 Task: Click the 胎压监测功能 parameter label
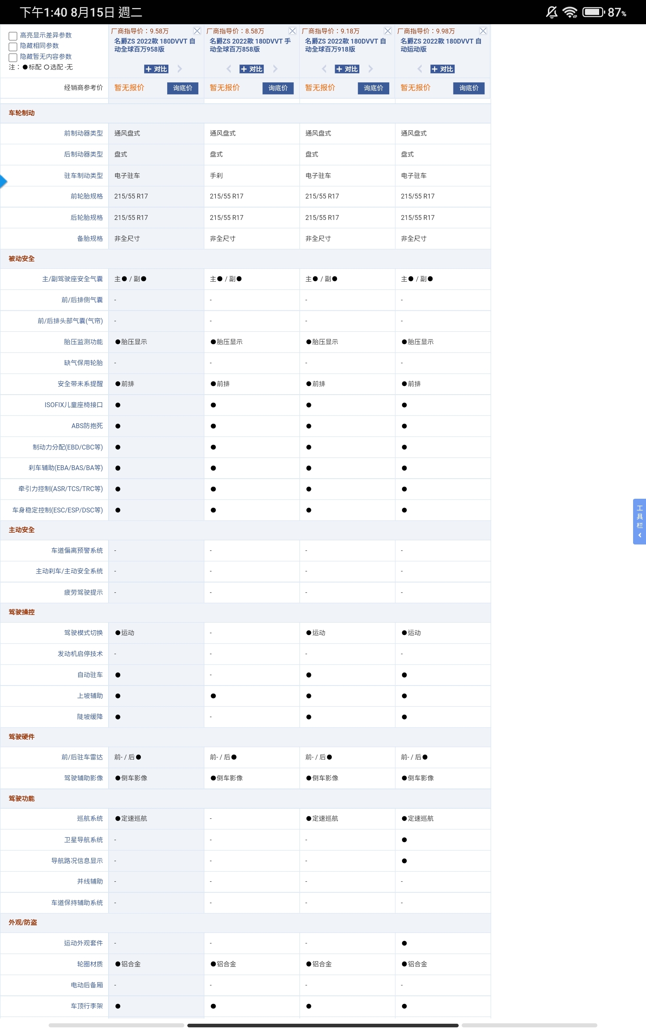tap(83, 342)
